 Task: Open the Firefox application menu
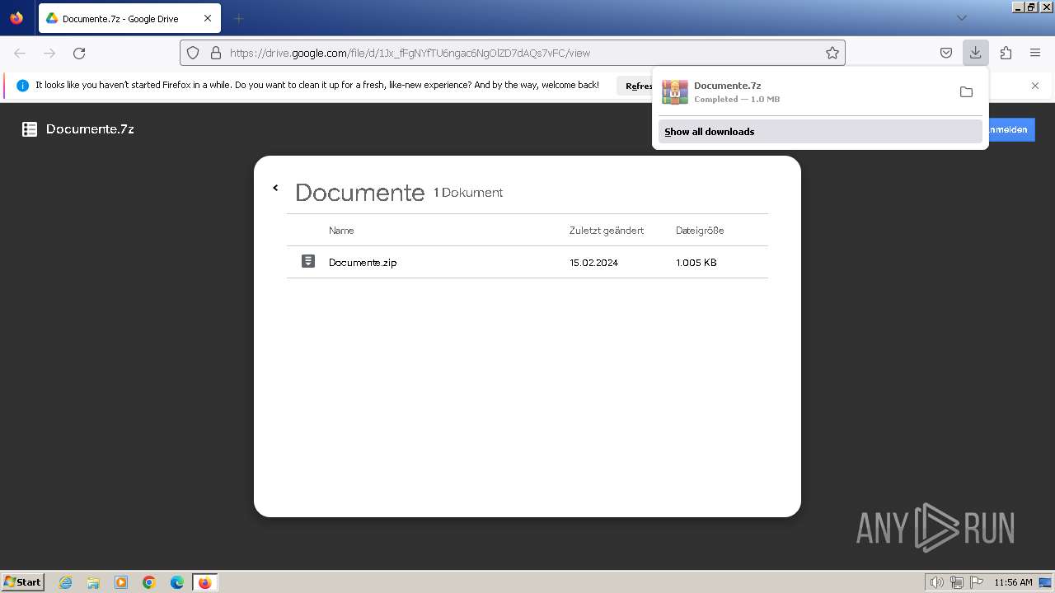pos(1035,53)
